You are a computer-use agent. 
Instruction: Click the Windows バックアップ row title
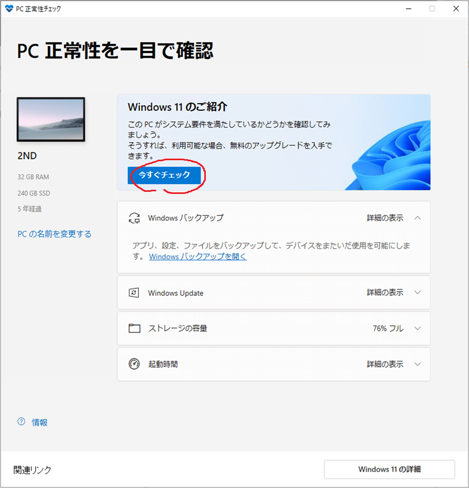(186, 218)
